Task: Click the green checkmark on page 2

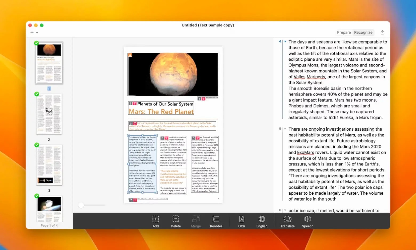Action: (x=37, y=94)
